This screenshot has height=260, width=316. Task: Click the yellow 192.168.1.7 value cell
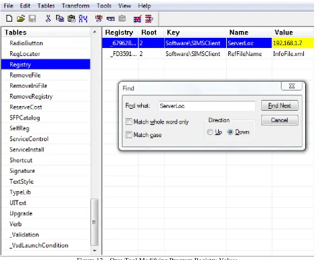293,43
